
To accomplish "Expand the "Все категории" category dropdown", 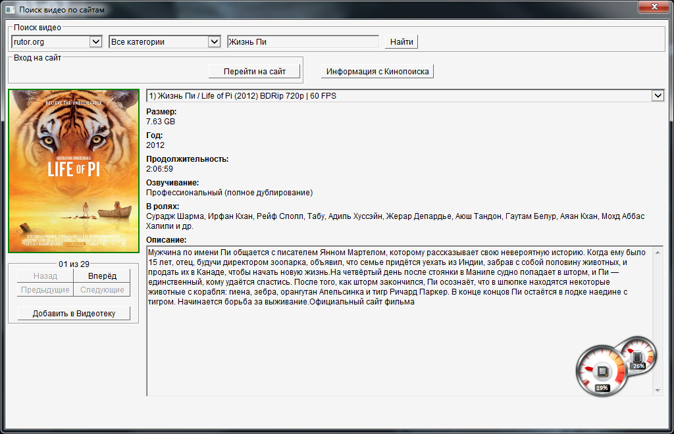I will pyautogui.click(x=214, y=42).
